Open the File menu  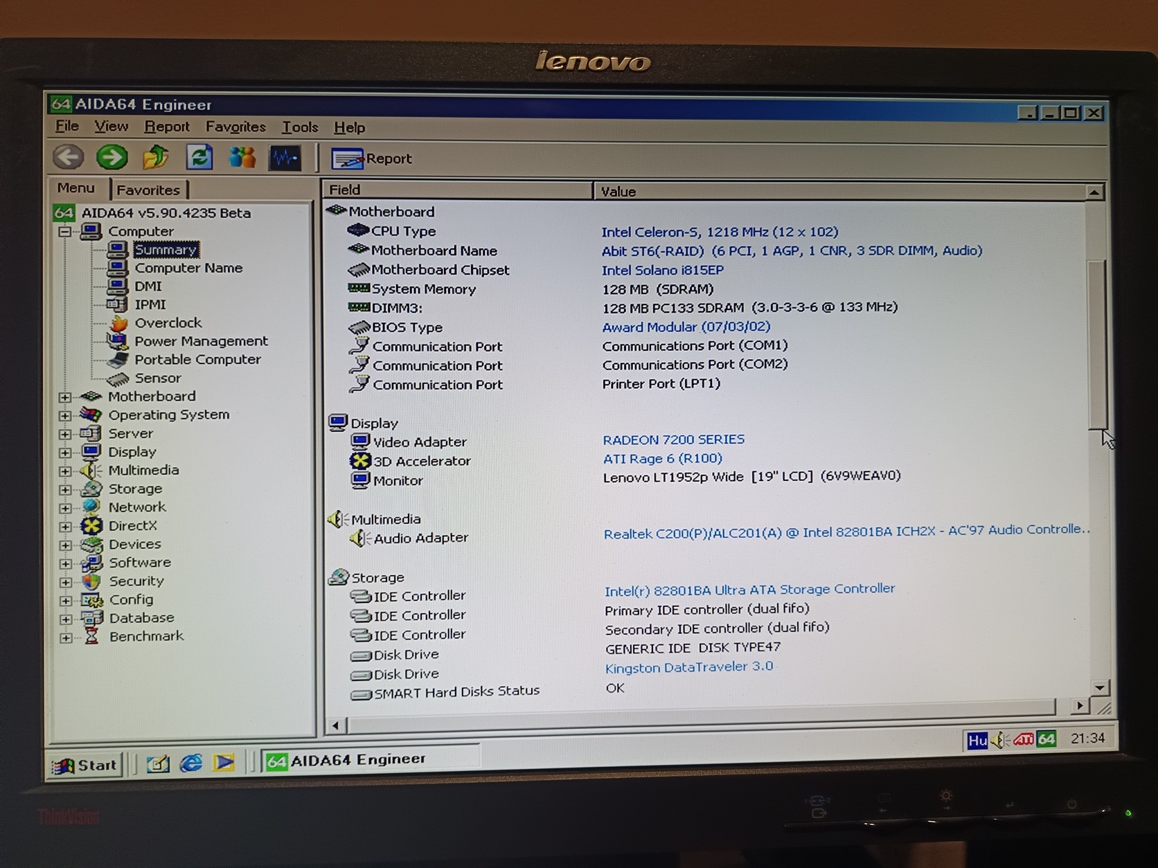67,126
